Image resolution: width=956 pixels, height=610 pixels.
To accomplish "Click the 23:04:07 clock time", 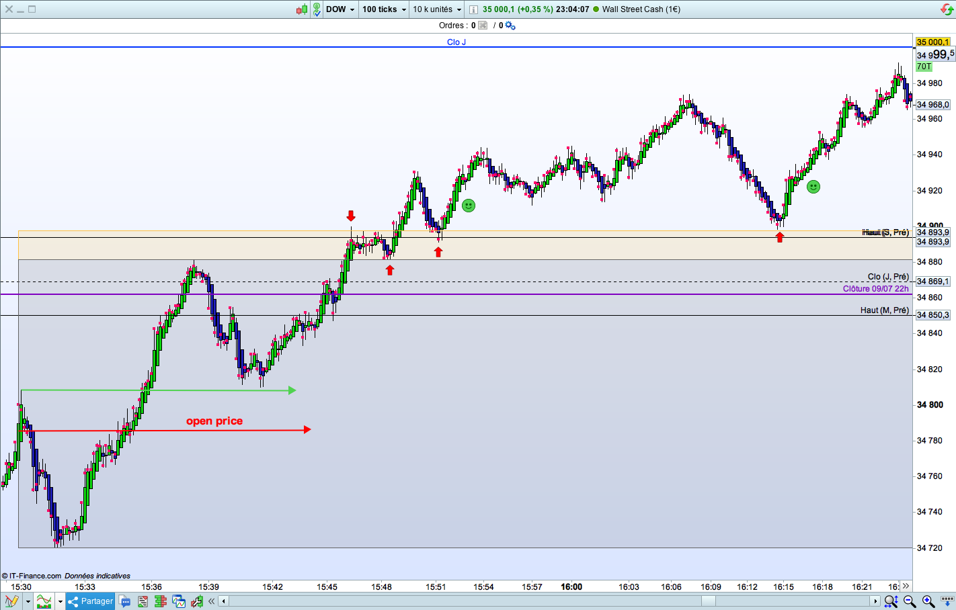I will click(x=573, y=9).
